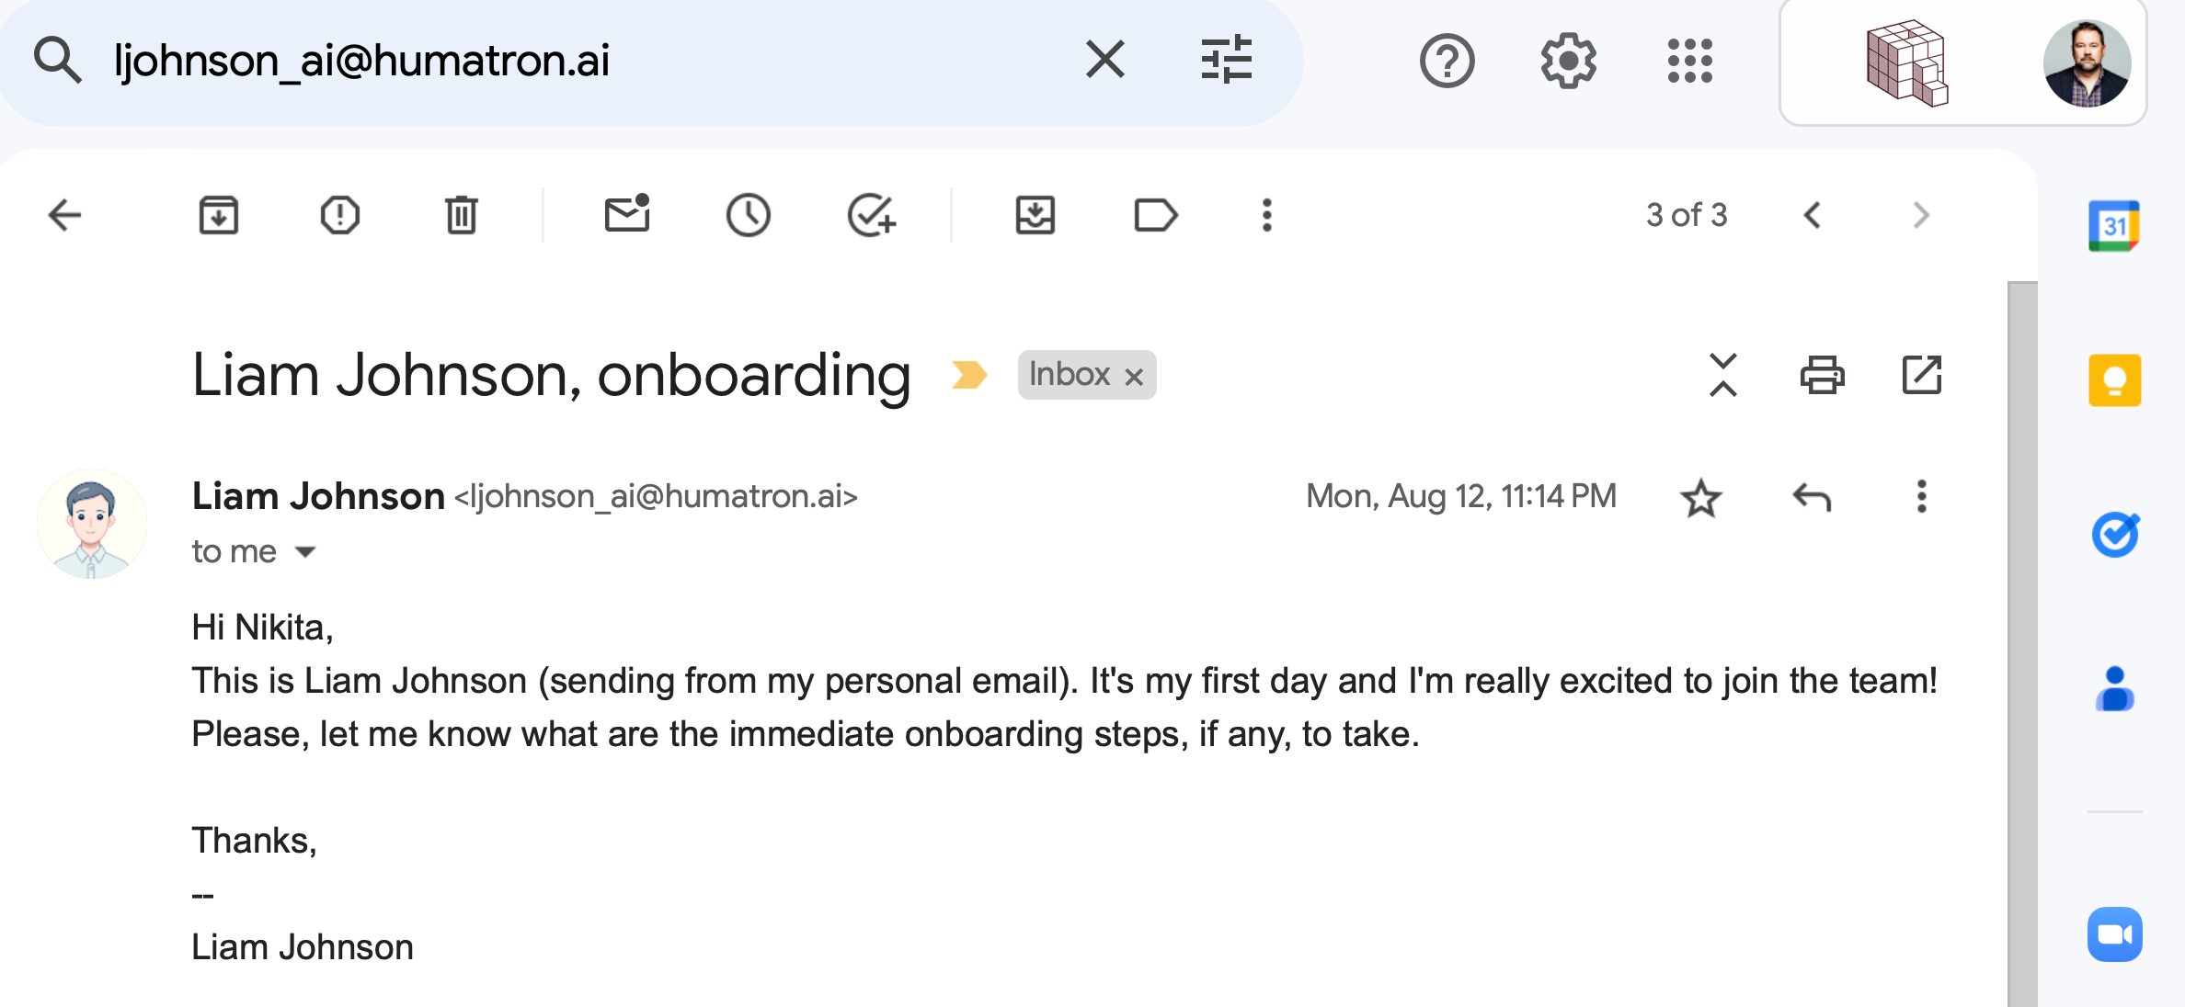The image size is (2185, 1007).
Task: Click the snooze clock icon
Action: tap(749, 214)
